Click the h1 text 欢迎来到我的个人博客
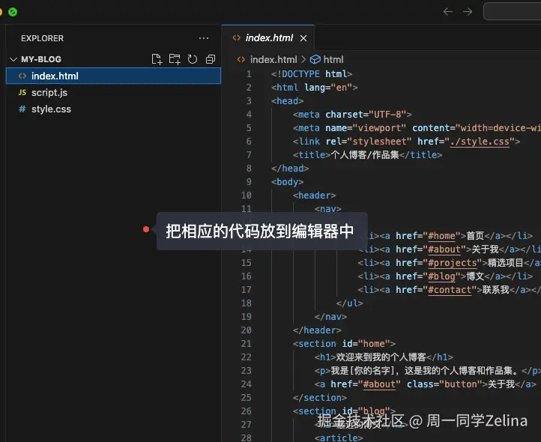The image size is (541, 442). pyautogui.click(x=381, y=357)
